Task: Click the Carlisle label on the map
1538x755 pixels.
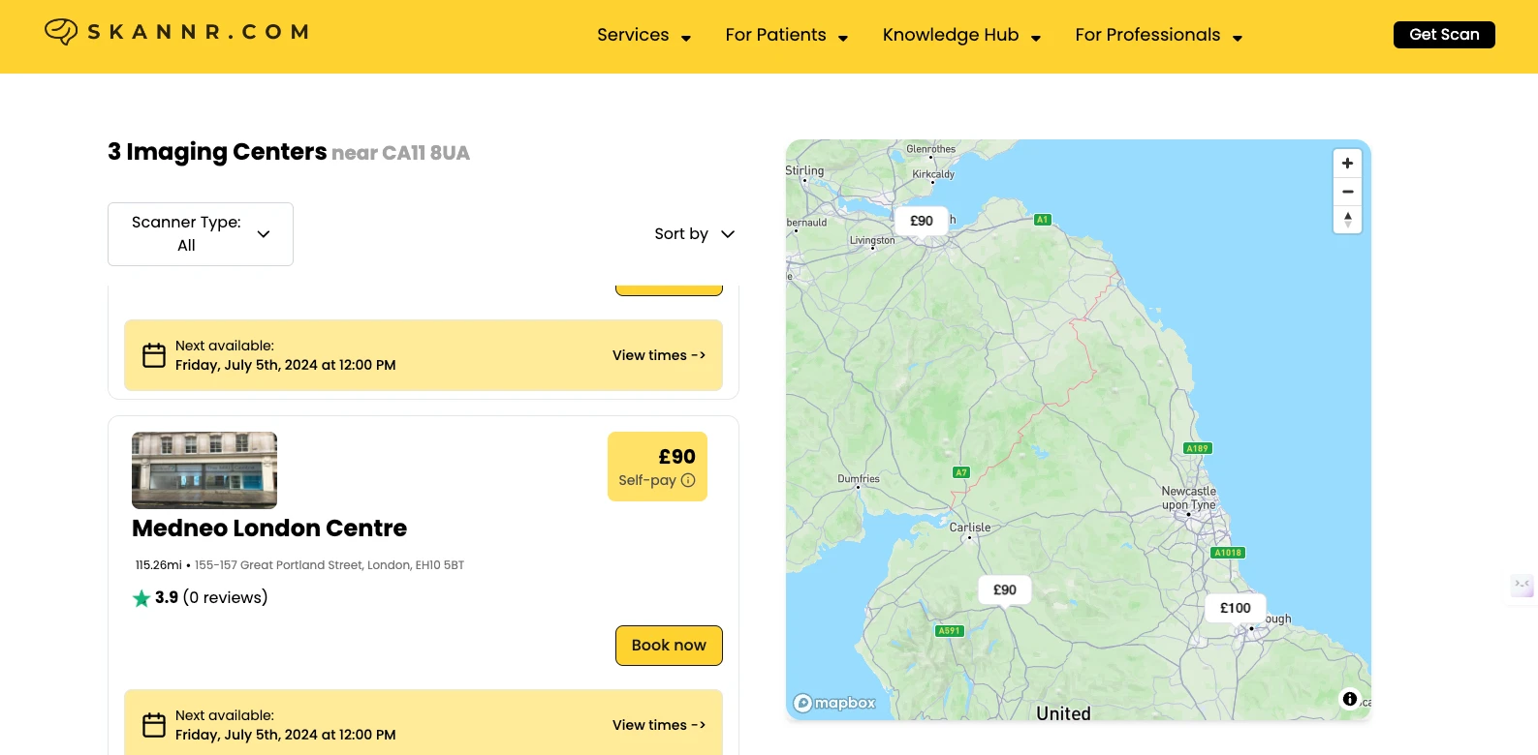Action: point(970,528)
